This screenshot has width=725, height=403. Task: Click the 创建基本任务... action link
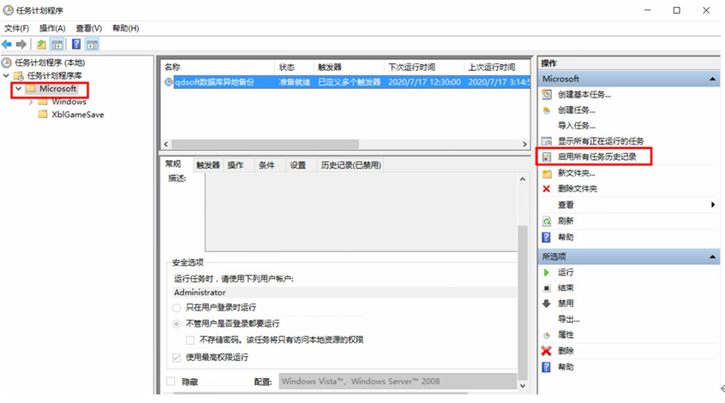click(x=584, y=95)
